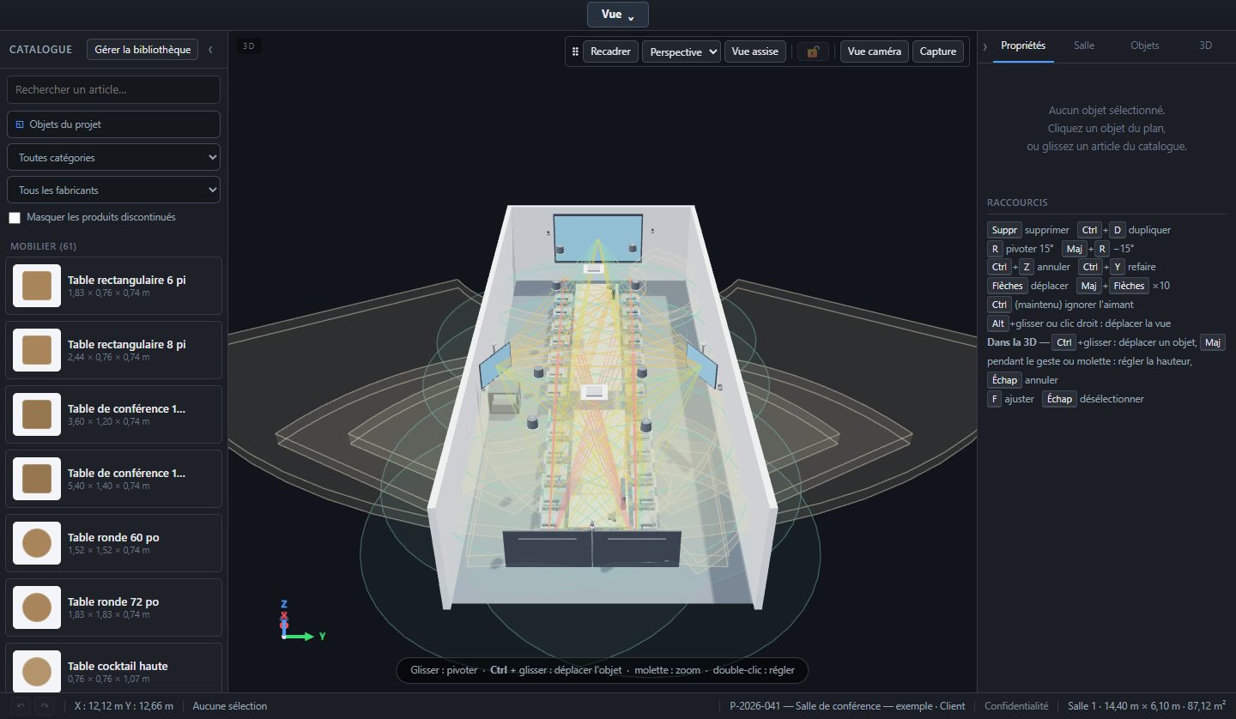The image size is (1236, 719).
Task: Collapse the Catalogue panel with the left chevron
Action: 210,50
